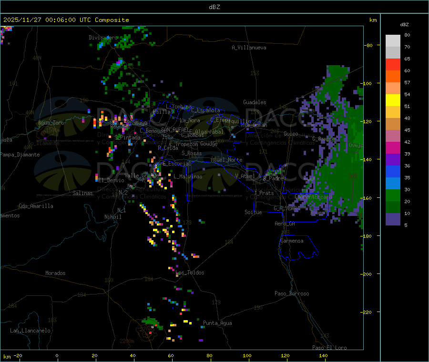Click the -200 km vertical axis tick
This screenshot has width=429, height=362.
click(367, 274)
